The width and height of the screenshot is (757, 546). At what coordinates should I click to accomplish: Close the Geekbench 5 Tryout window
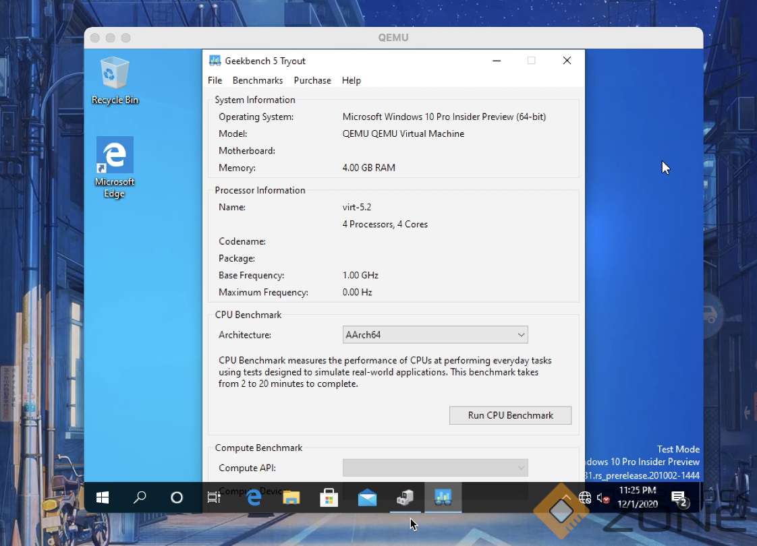(567, 61)
